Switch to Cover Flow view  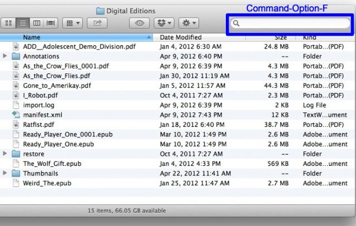(51, 23)
